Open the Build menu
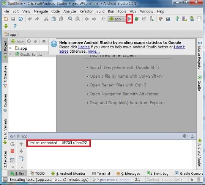The image size is (205, 185). (100, 11)
